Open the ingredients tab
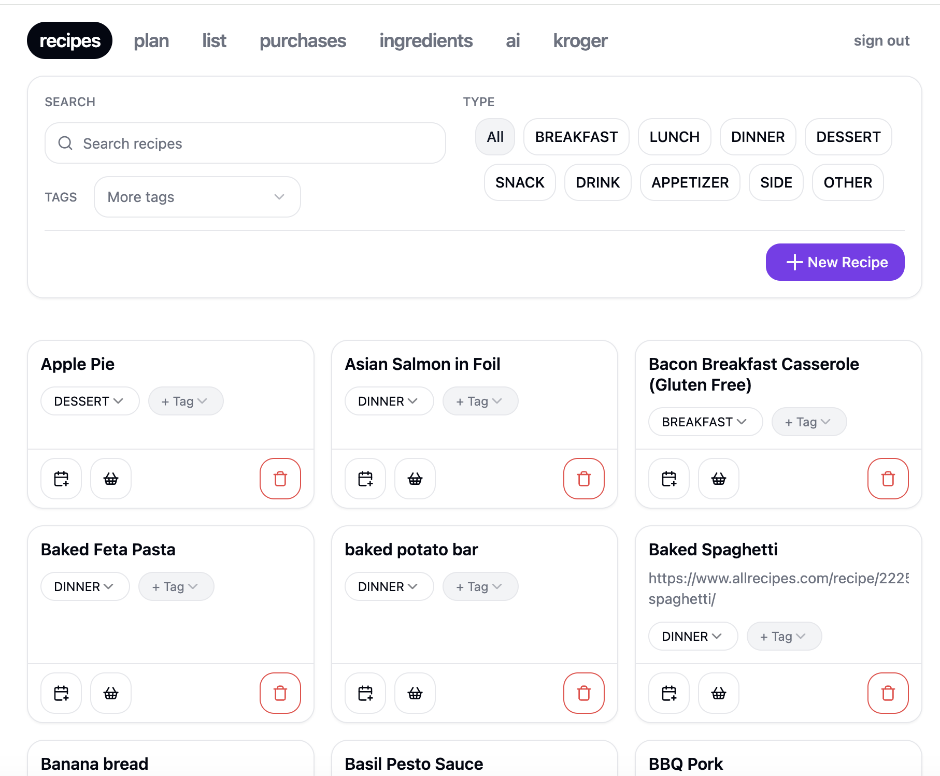This screenshot has width=940, height=776. coord(425,40)
